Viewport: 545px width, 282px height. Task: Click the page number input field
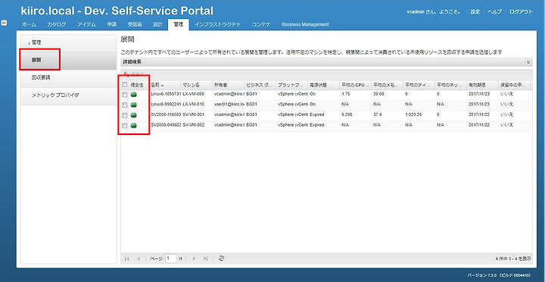click(170, 258)
